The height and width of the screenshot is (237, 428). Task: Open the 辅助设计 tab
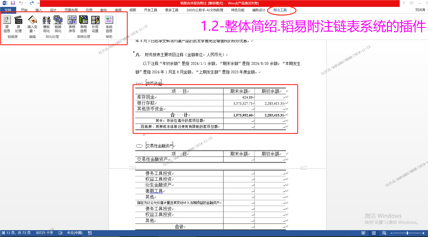click(259, 10)
